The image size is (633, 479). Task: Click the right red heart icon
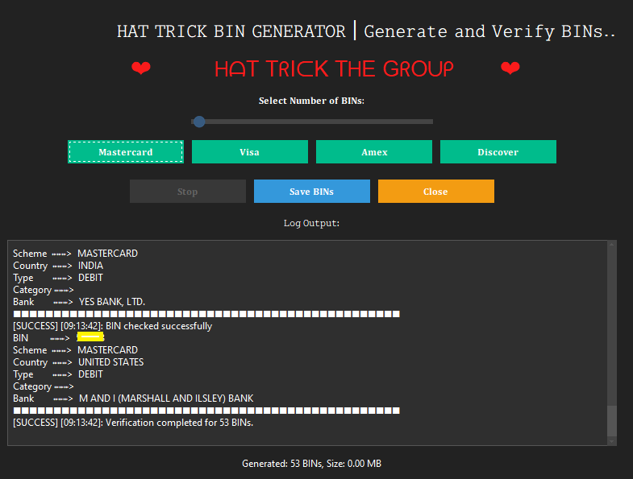coord(510,68)
